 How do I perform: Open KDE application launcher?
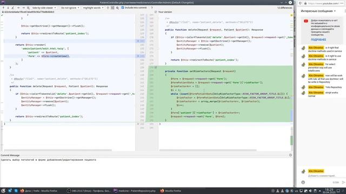3,191
